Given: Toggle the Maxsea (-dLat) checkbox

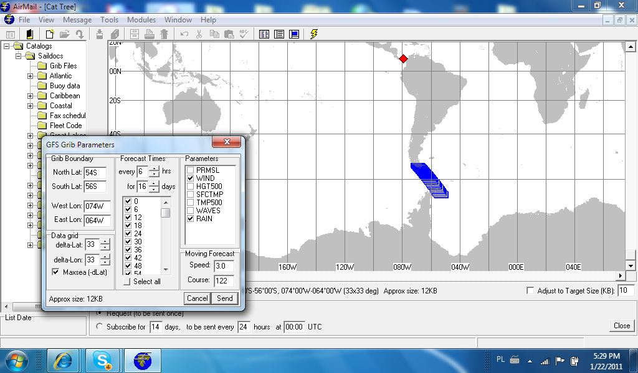Looking at the screenshot, I should [55, 272].
